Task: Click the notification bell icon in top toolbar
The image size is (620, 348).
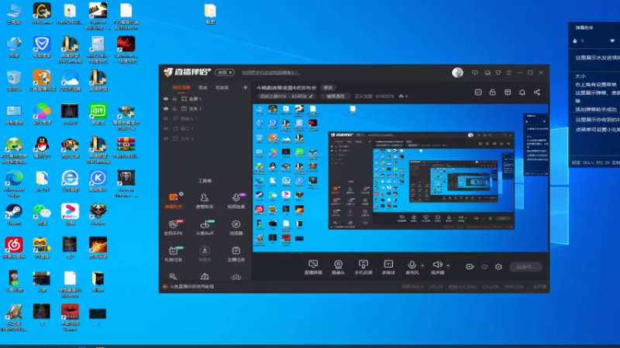Action: click(522, 92)
